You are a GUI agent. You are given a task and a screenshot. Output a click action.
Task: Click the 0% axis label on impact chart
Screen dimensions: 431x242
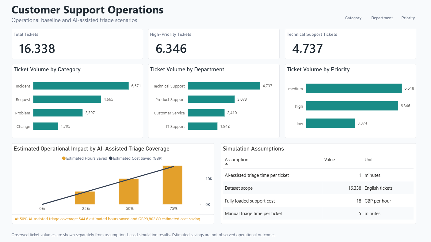pyautogui.click(x=42, y=209)
